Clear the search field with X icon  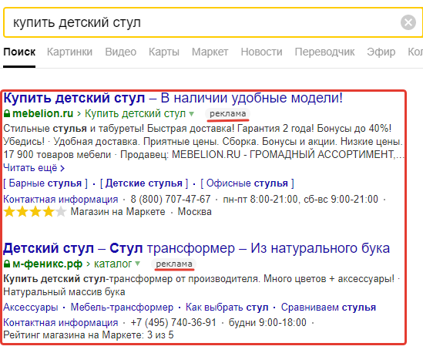click(x=408, y=22)
